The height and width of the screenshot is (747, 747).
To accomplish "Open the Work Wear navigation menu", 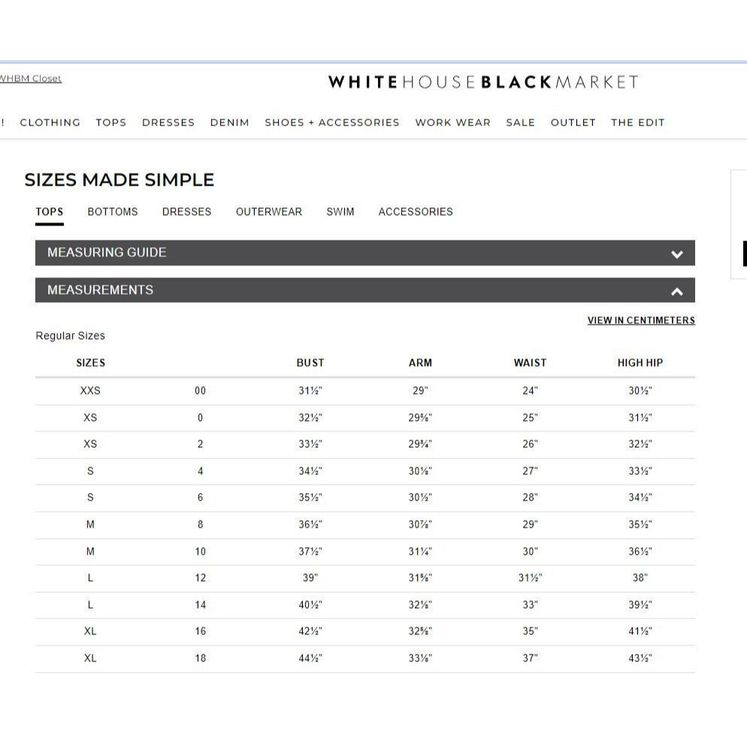I will point(452,122).
